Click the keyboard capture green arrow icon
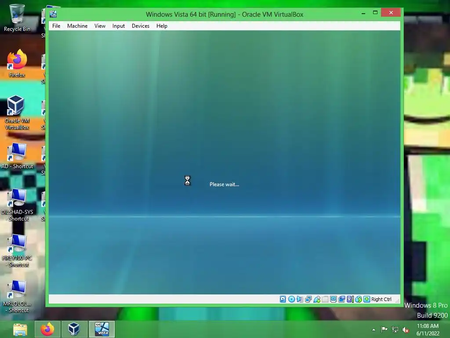The image size is (450, 338). (367, 299)
